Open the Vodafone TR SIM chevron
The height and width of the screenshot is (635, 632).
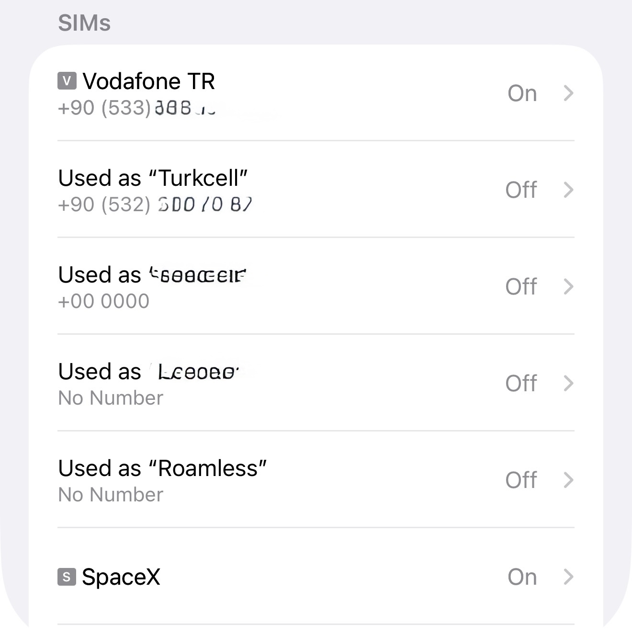point(568,93)
